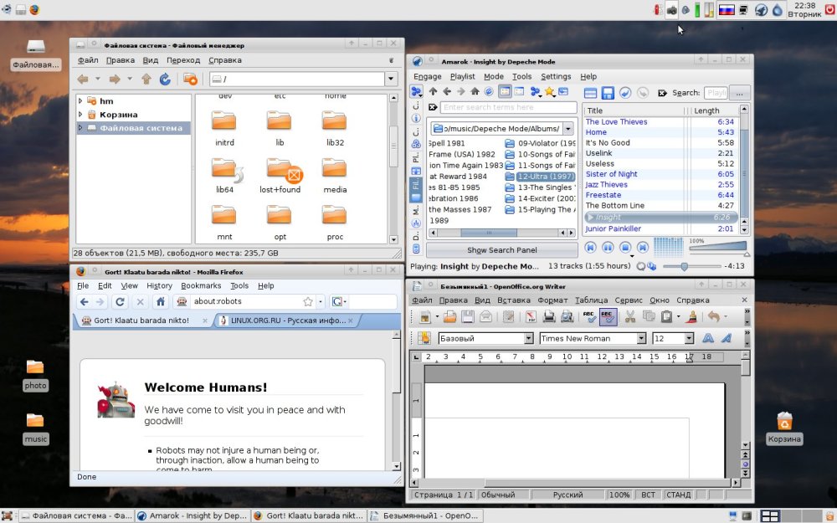Viewport: 837px width, 523px height.
Task: Open the font size 12 dropdown
Action: (689, 338)
